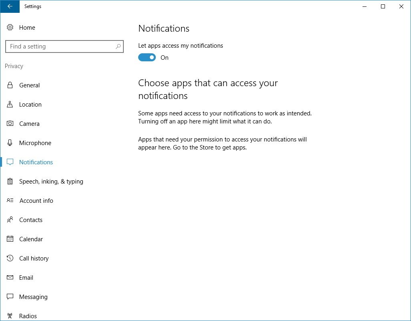Screen dimensions: 411x321
Task: Click the Call history clock icon
Action: (x=10, y=258)
